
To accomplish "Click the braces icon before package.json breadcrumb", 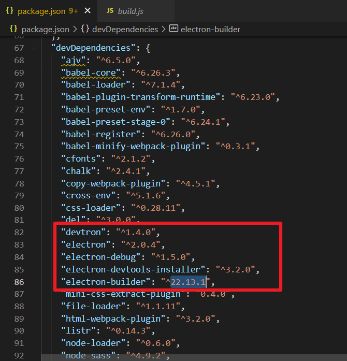I will [x=13, y=29].
